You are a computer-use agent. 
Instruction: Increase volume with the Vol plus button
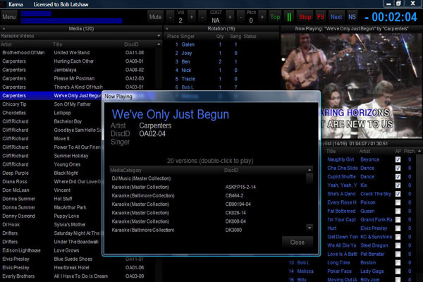click(192, 17)
